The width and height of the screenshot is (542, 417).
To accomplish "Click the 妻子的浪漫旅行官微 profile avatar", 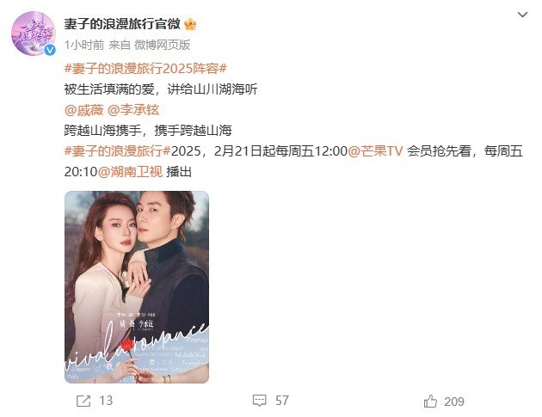I will [34, 34].
